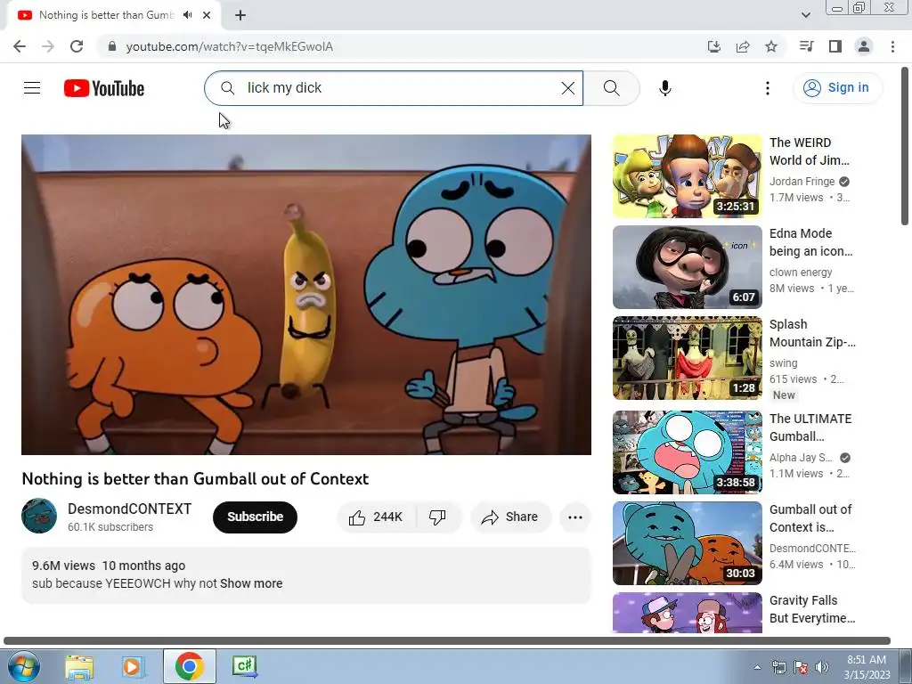Open Windows Media Player taskbar icon
Image resolution: width=912 pixels, height=684 pixels.
(134, 666)
